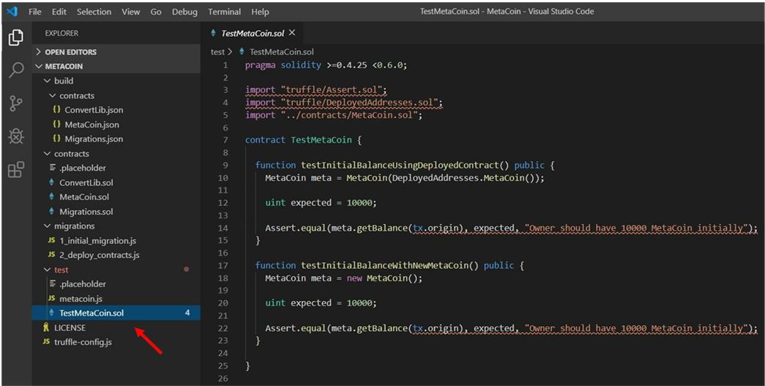Click the test breadcrumb in editor path
765x386 pixels.
(217, 52)
